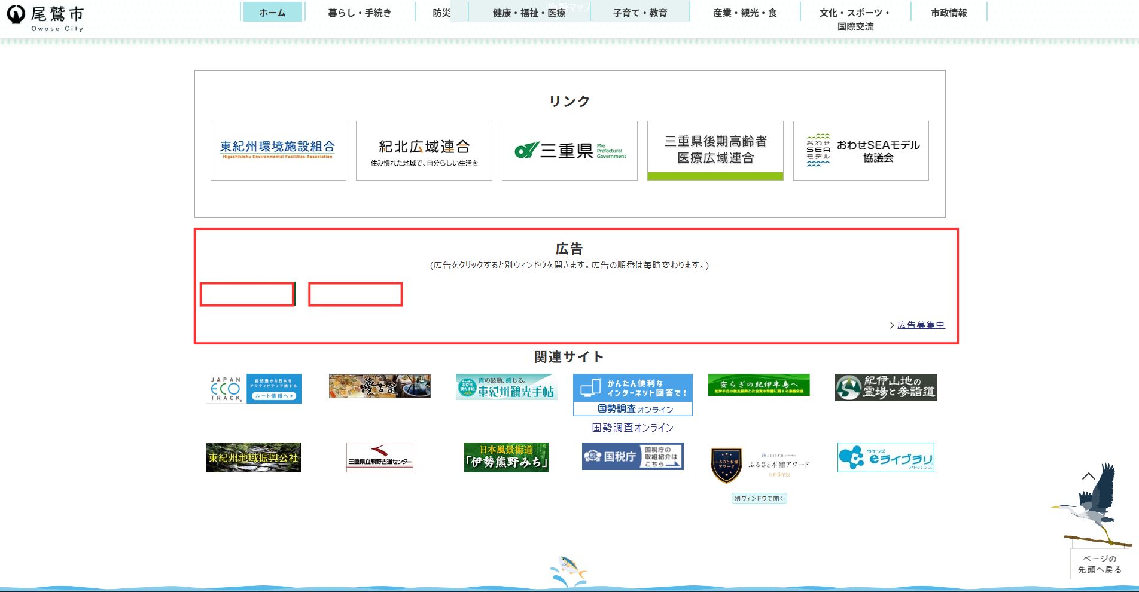Open the ふるさと本舗アワード banner
1139x592 pixels.
(x=759, y=465)
